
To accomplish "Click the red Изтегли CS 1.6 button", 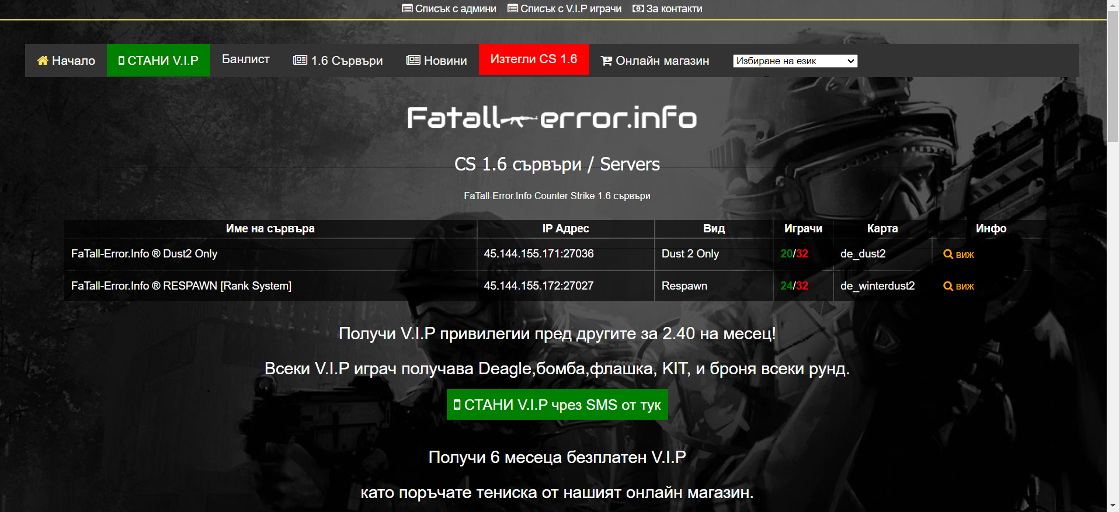I will tap(534, 59).
